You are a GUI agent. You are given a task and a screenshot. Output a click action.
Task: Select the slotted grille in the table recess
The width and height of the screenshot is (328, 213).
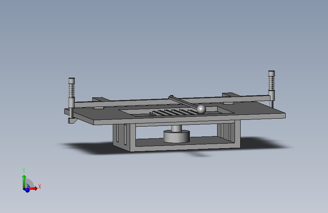click(174, 113)
